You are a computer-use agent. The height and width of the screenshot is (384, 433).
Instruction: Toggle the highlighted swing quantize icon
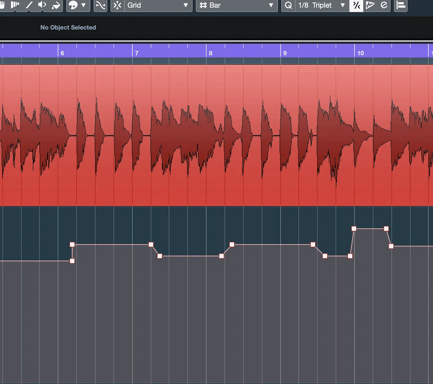point(356,5)
